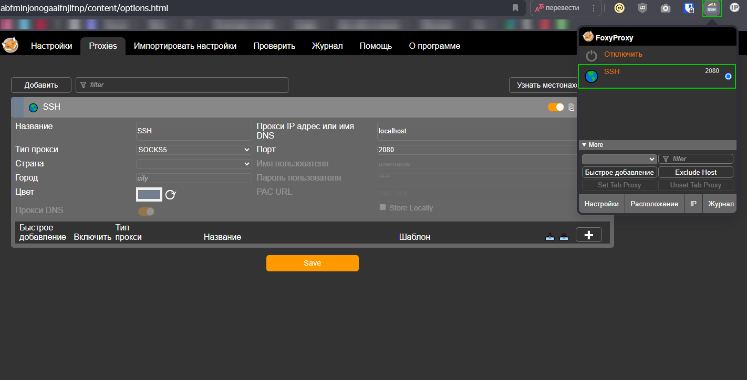Open the Bitwarden shield lock extension
This screenshot has width=747, height=380.
click(689, 8)
